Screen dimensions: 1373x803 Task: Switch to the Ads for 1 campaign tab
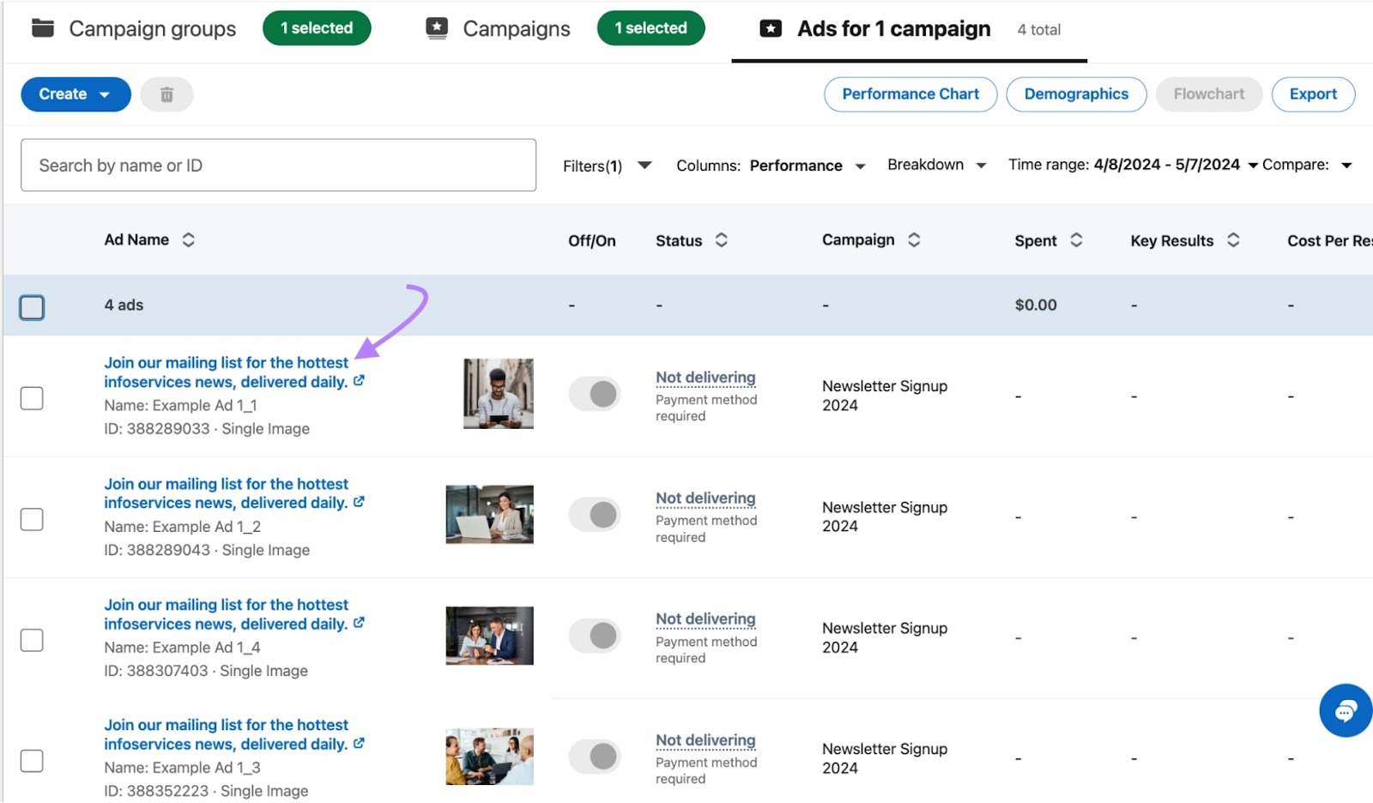coord(893,28)
